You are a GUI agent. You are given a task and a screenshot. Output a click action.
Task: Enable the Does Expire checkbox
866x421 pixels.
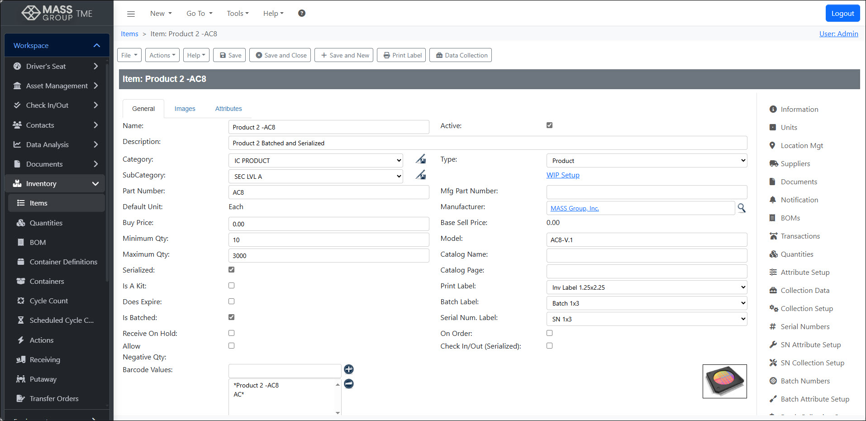231,301
